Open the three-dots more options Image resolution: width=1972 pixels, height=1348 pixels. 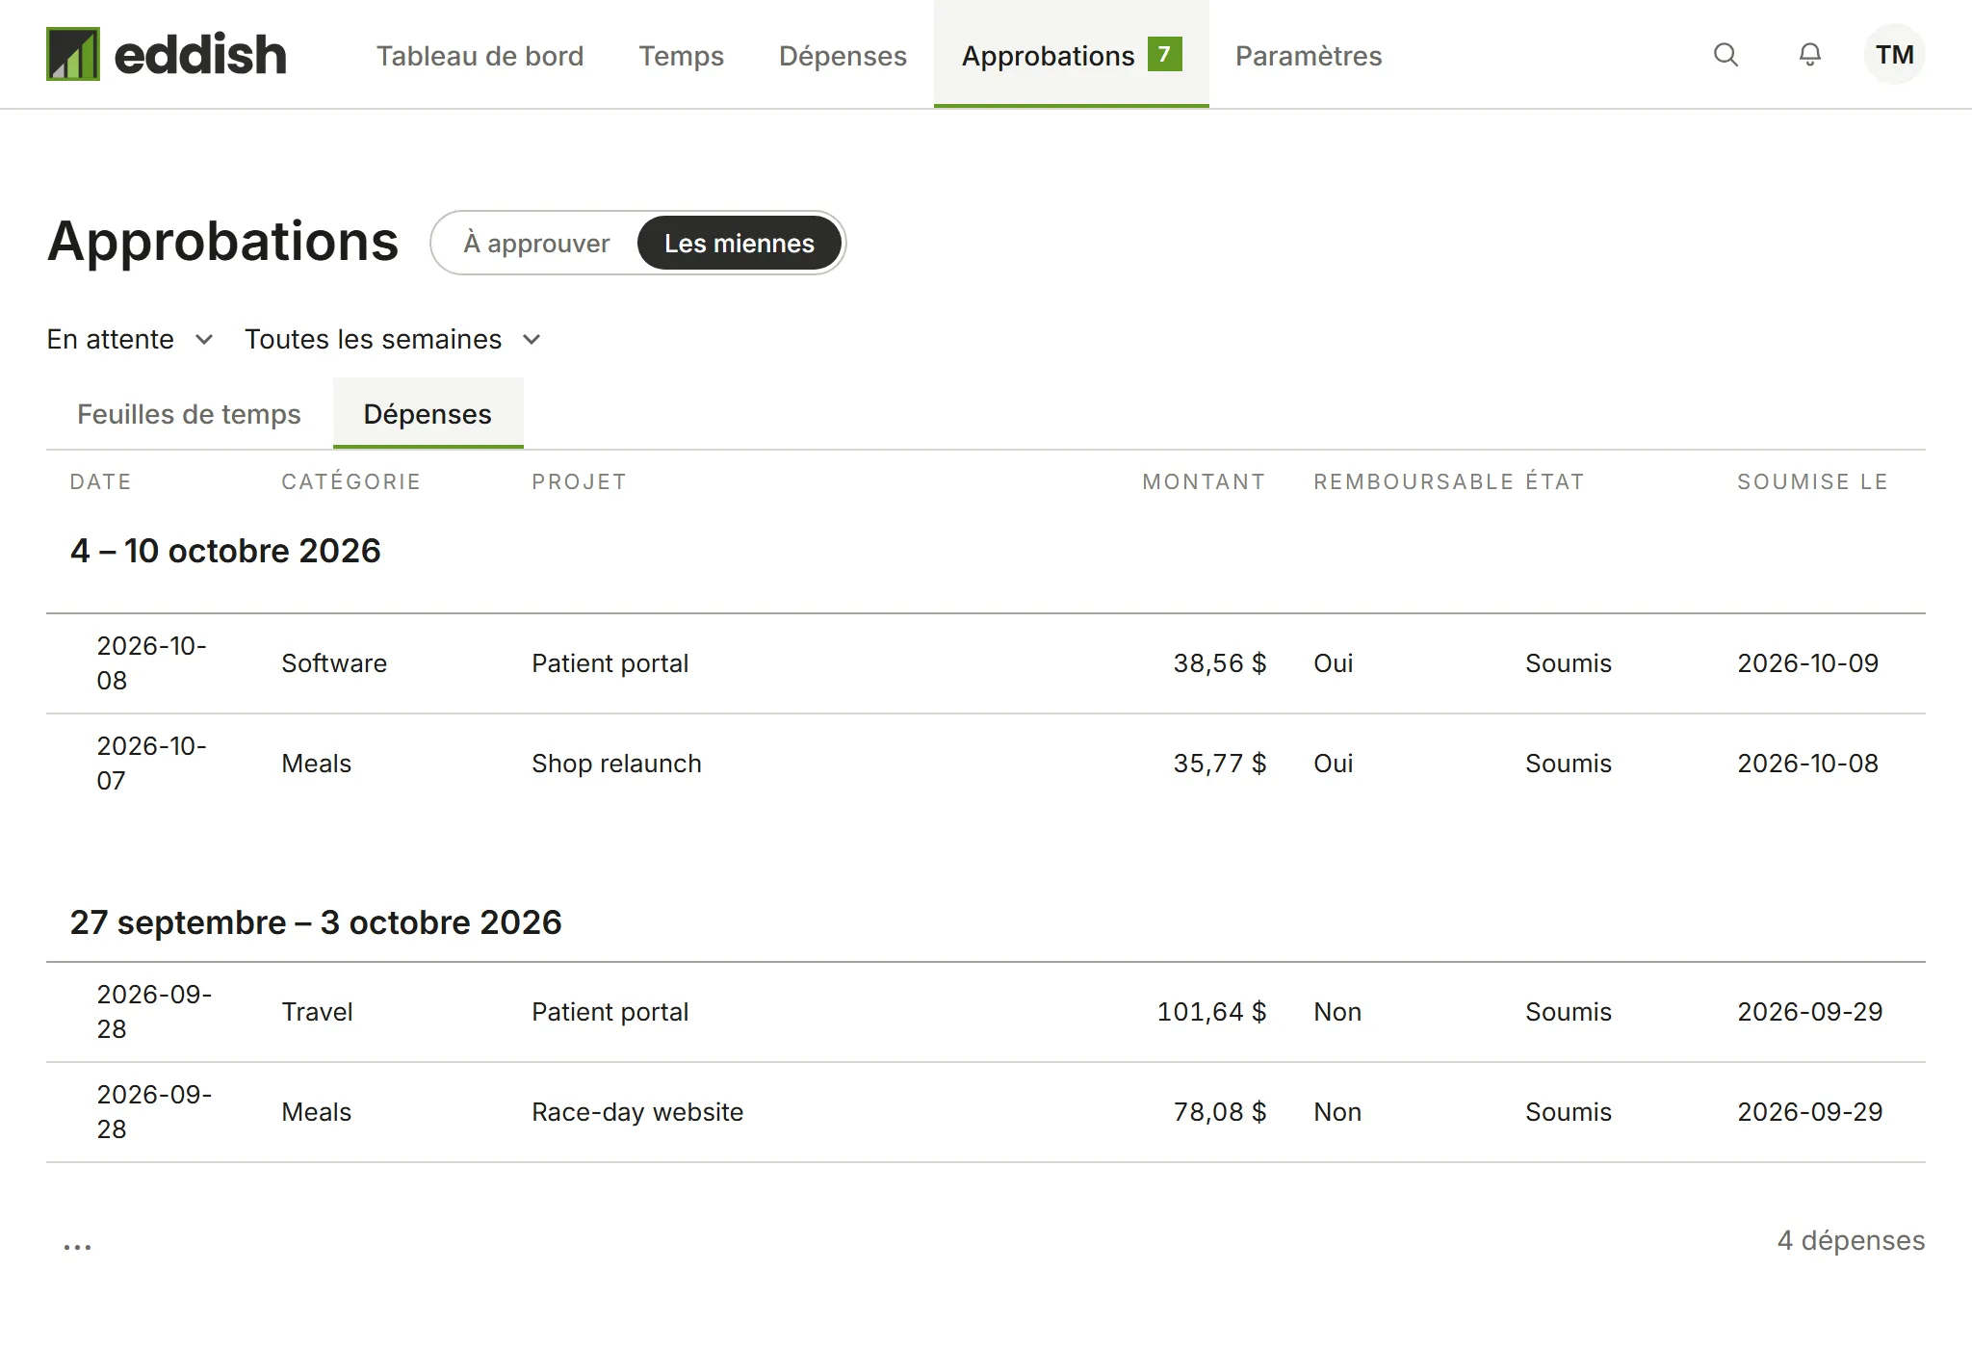(x=77, y=1246)
